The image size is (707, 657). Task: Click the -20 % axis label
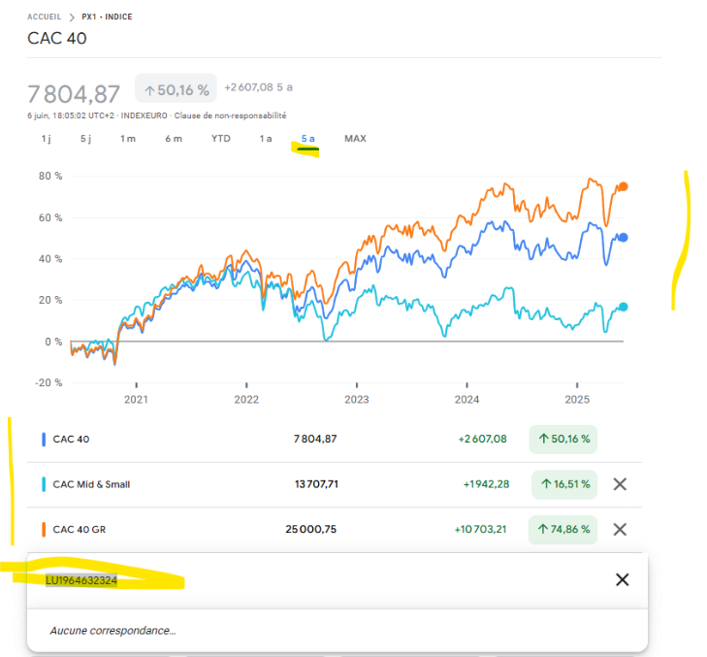click(48, 382)
